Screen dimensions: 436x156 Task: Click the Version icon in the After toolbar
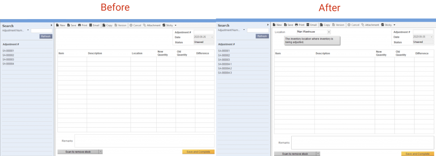(x=333, y=25)
